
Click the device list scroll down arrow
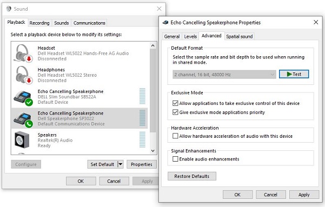(153, 151)
